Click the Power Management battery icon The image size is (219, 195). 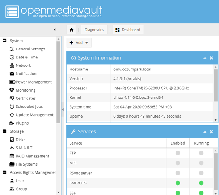click(12, 82)
